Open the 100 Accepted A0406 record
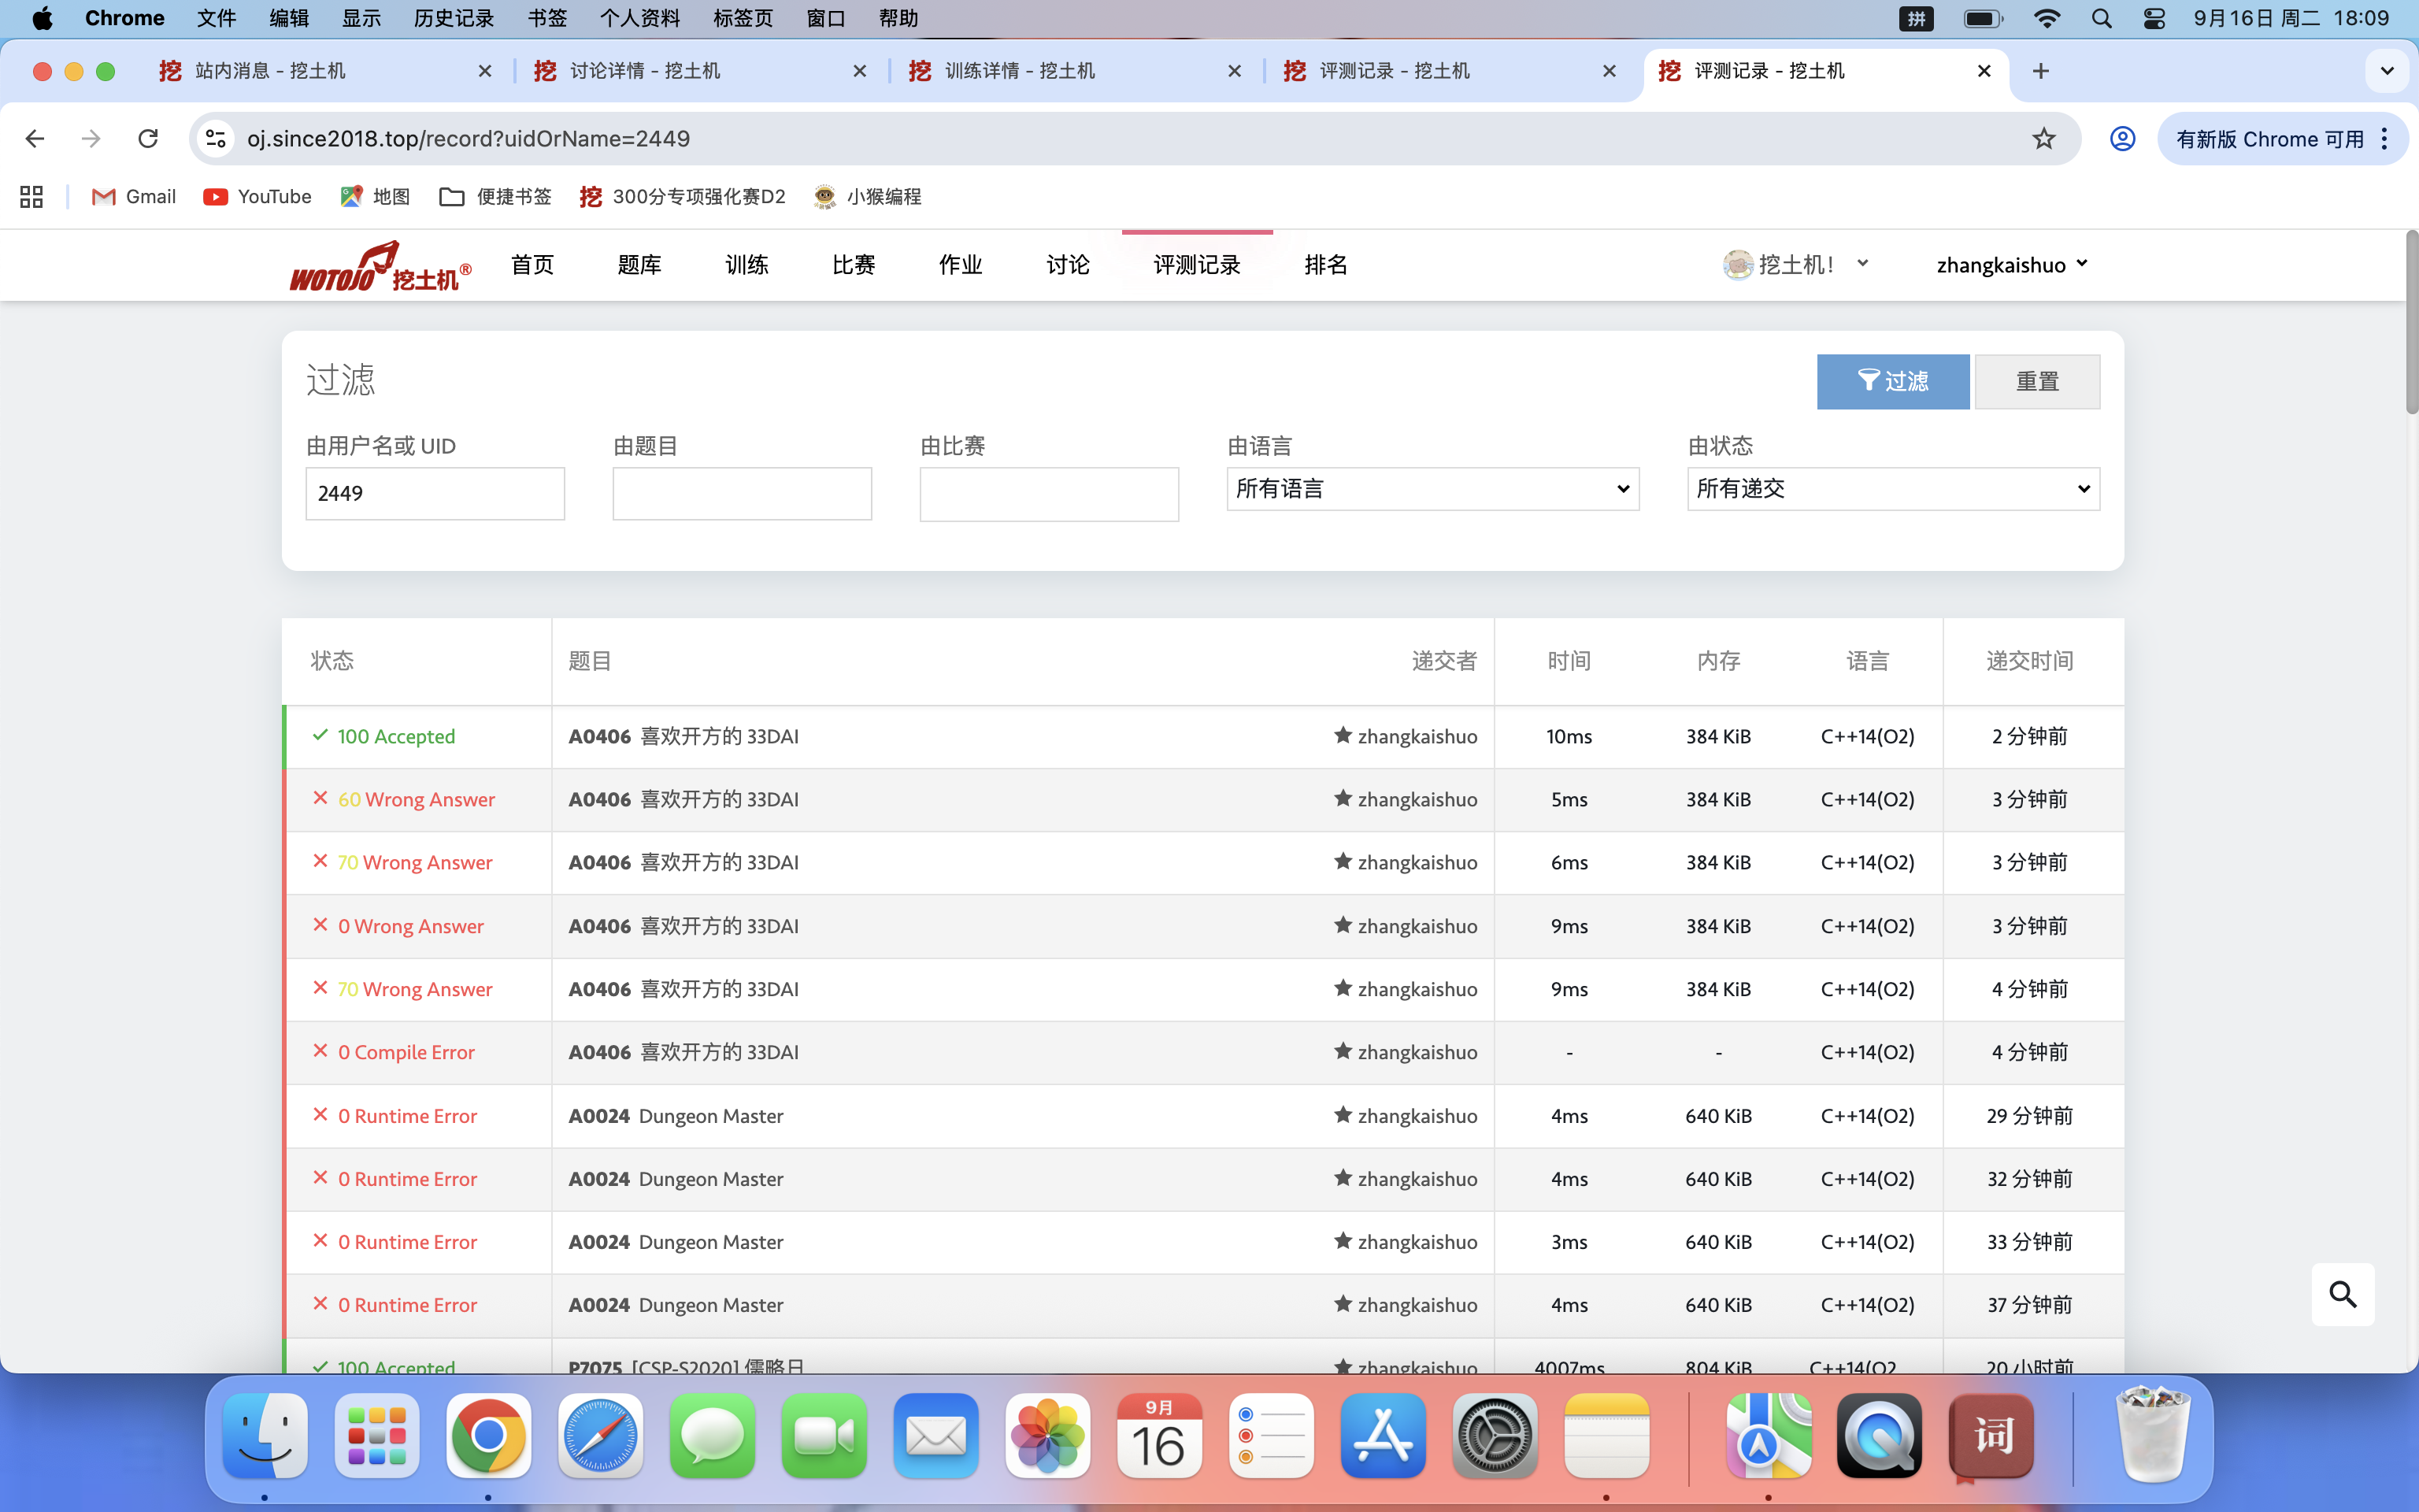The height and width of the screenshot is (1512, 2419). (x=396, y=736)
